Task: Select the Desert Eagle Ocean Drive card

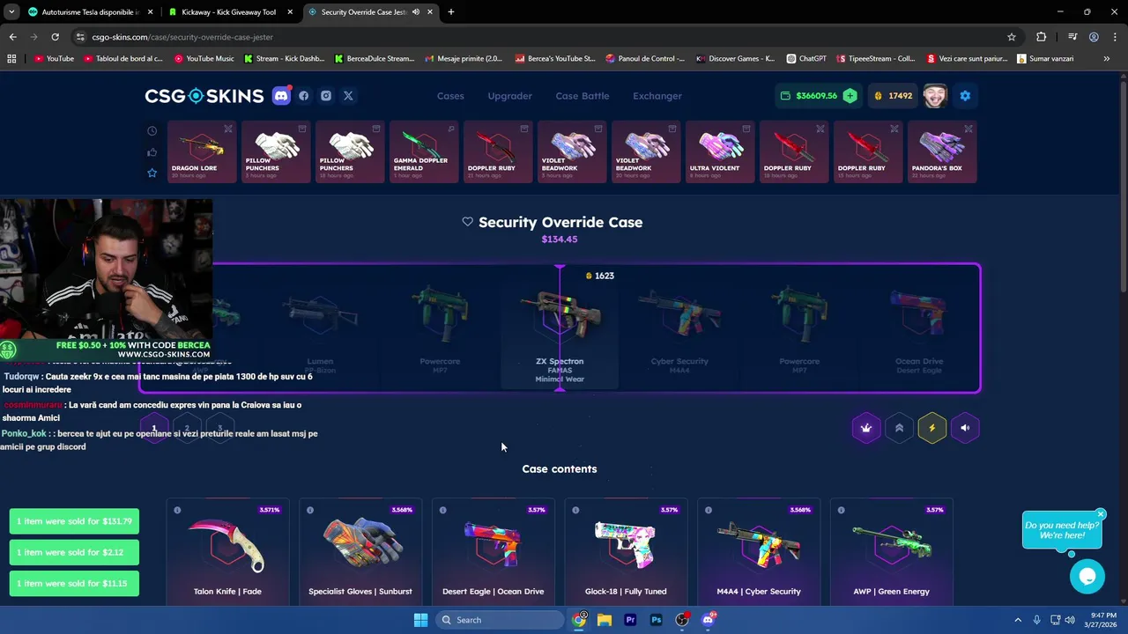Action: pos(493,551)
